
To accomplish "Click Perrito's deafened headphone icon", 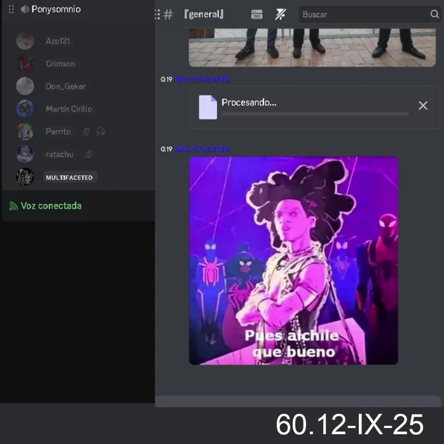I will (101, 131).
